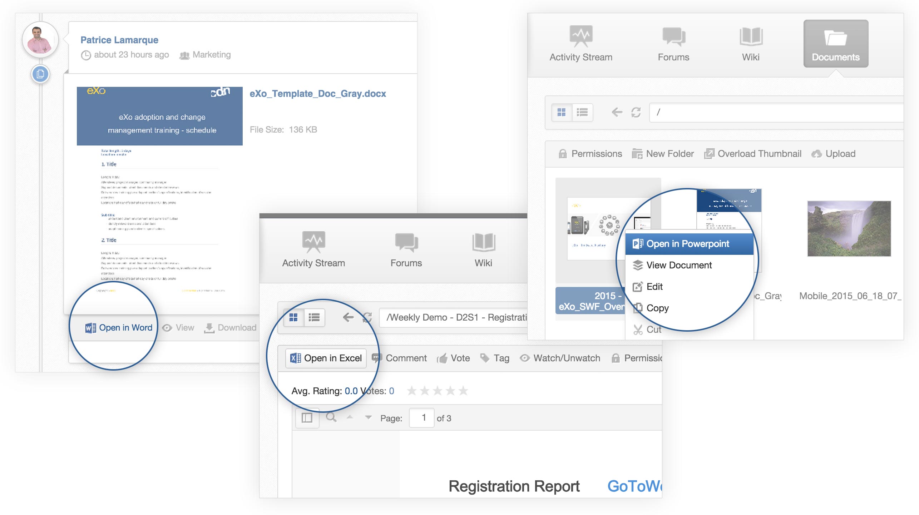
Task: Click Upload in Documents toolbar
Action: click(x=833, y=154)
